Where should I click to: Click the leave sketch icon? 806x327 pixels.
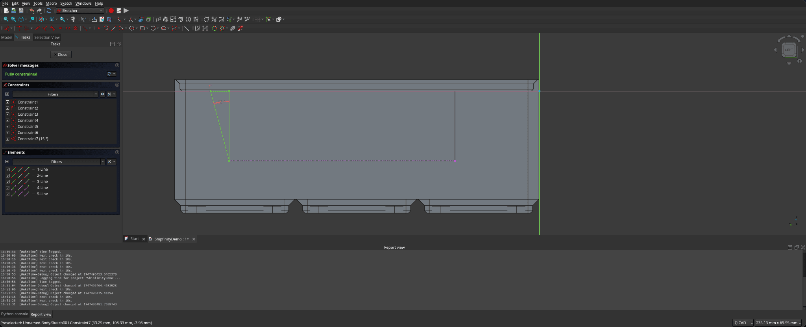pyautogui.click(x=94, y=19)
